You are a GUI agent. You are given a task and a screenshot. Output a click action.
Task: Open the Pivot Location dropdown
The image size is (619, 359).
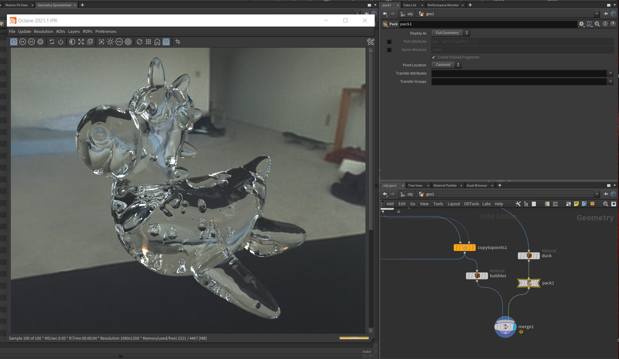[x=446, y=65]
